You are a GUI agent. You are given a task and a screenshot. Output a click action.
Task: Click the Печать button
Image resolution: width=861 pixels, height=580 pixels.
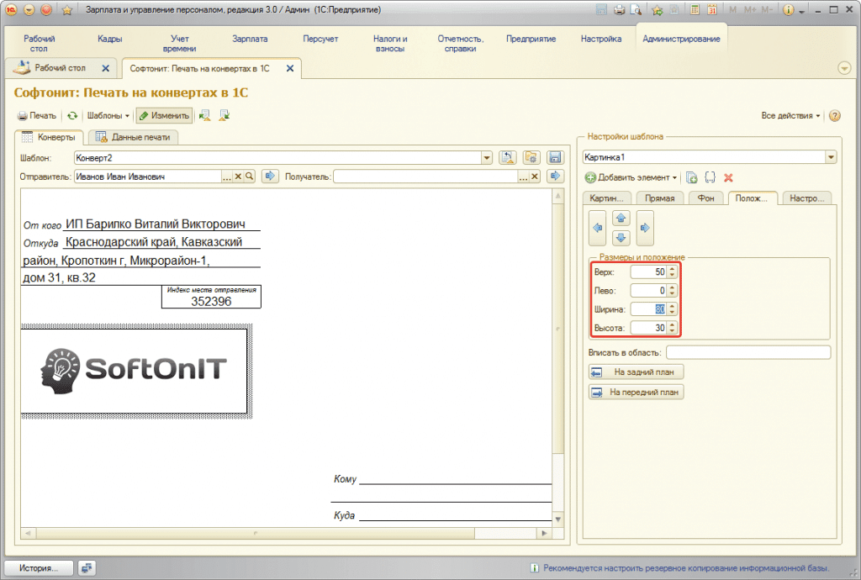point(37,116)
